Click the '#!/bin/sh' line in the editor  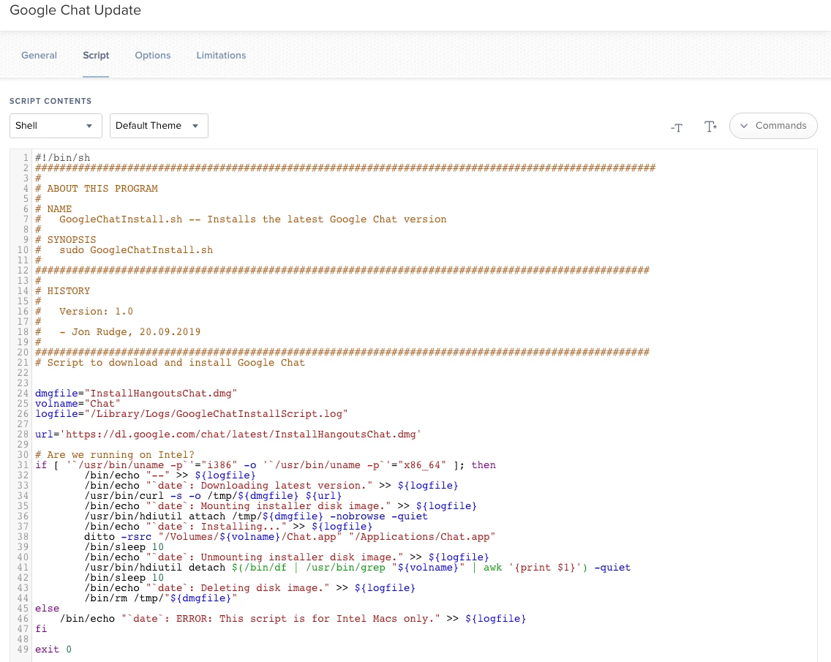[62, 157]
